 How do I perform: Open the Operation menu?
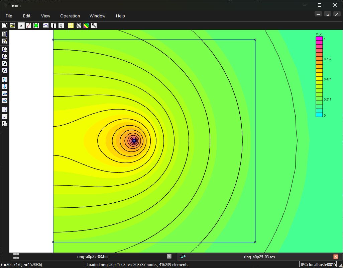[70, 16]
